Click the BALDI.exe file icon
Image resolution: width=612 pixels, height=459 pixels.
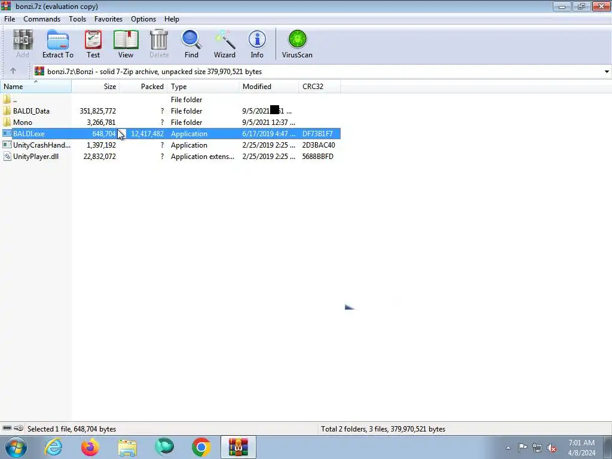tap(7, 133)
